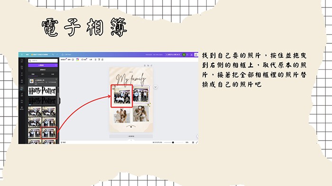Open the Folders icon in side rail
332x186 pixels.
(22, 101)
